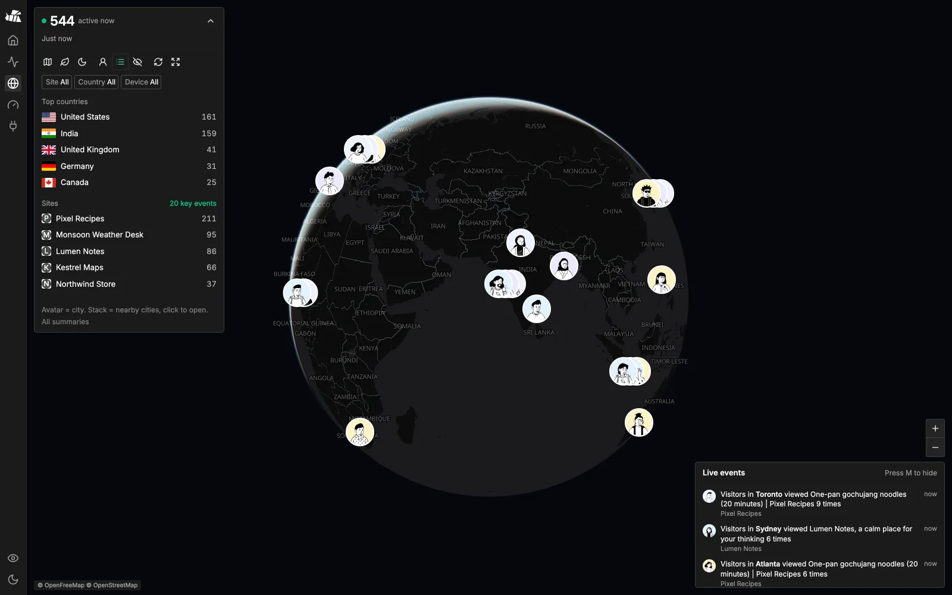
Task: Collapse the active visitors panel chevron
Action: [211, 21]
